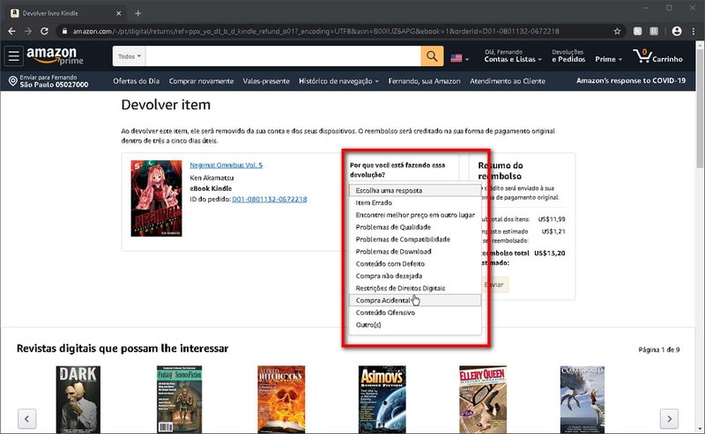Image resolution: width=705 pixels, height=434 pixels.
Task: Open the Clarkesworld magazine cover
Action: (x=583, y=400)
